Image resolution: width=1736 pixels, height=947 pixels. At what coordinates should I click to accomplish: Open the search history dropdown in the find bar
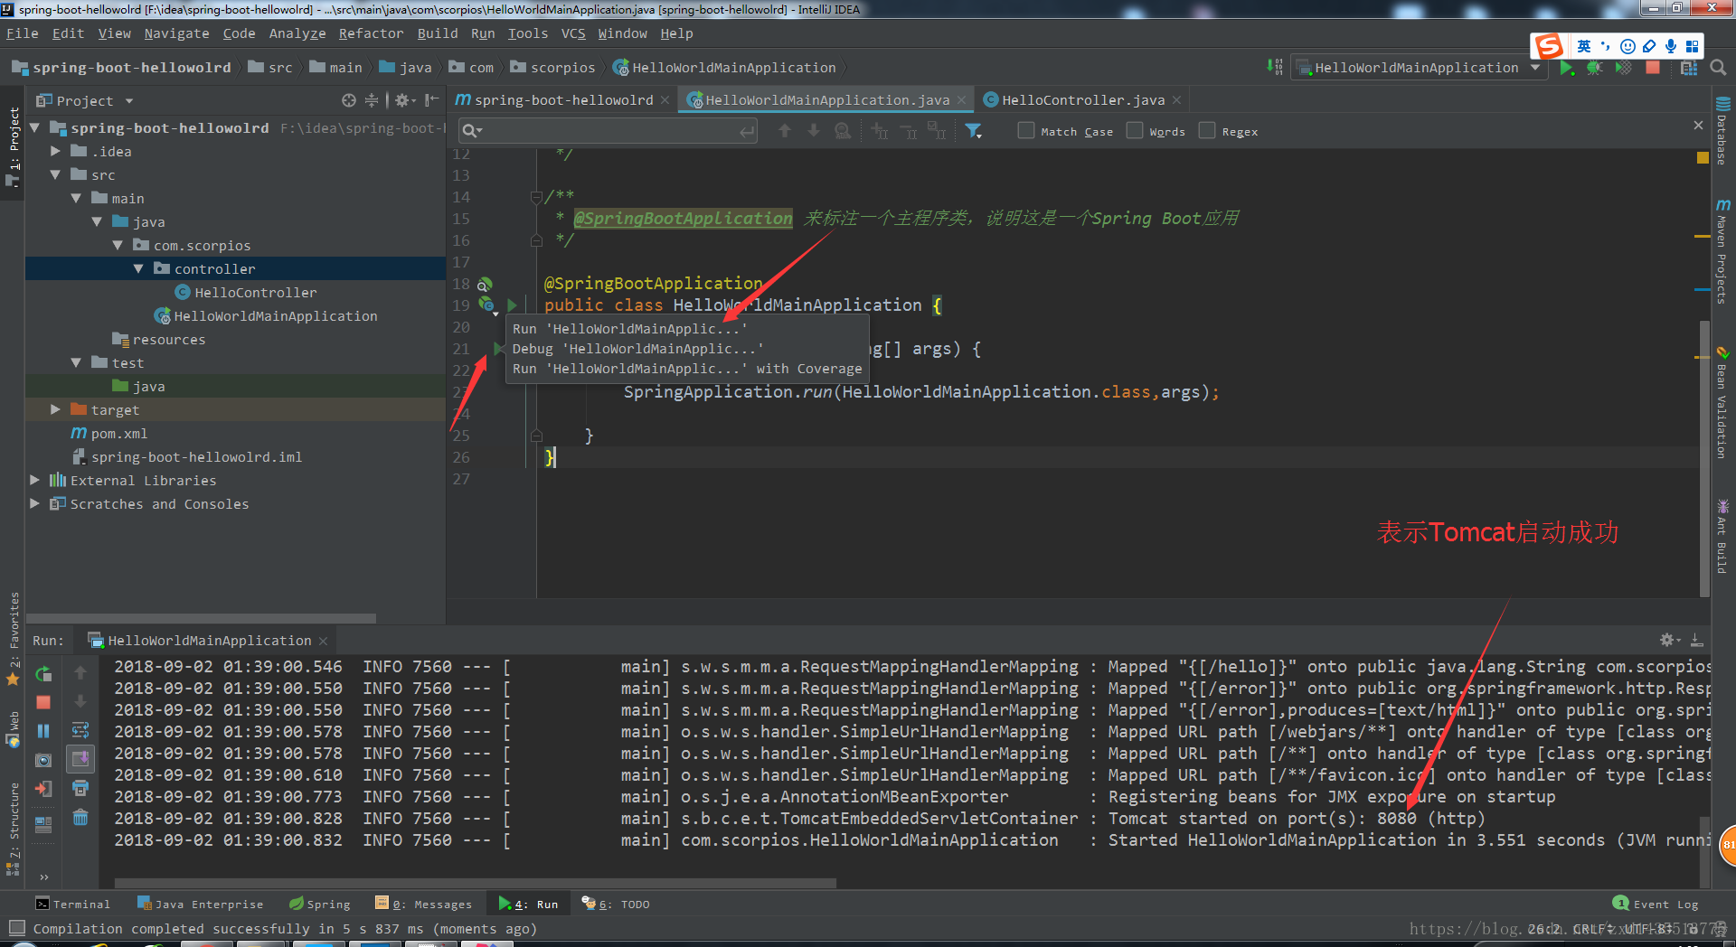(472, 131)
